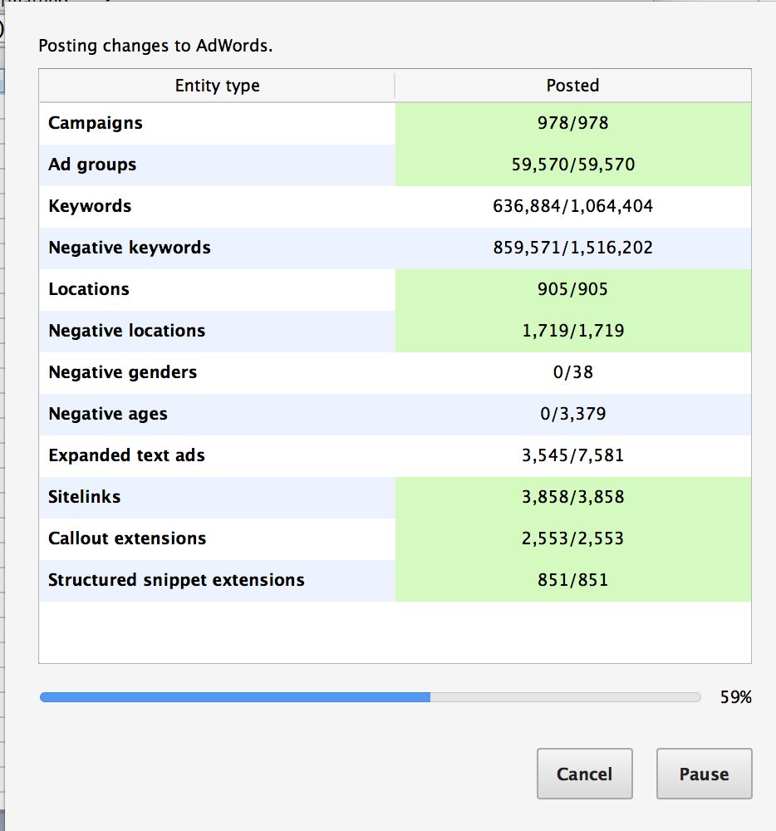The height and width of the screenshot is (831, 776).
Task: Select the Negative locations row label
Action: click(x=126, y=331)
